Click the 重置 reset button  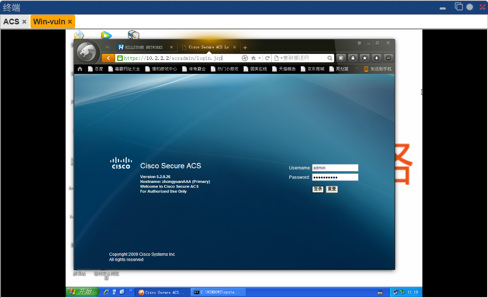[332, 189]
